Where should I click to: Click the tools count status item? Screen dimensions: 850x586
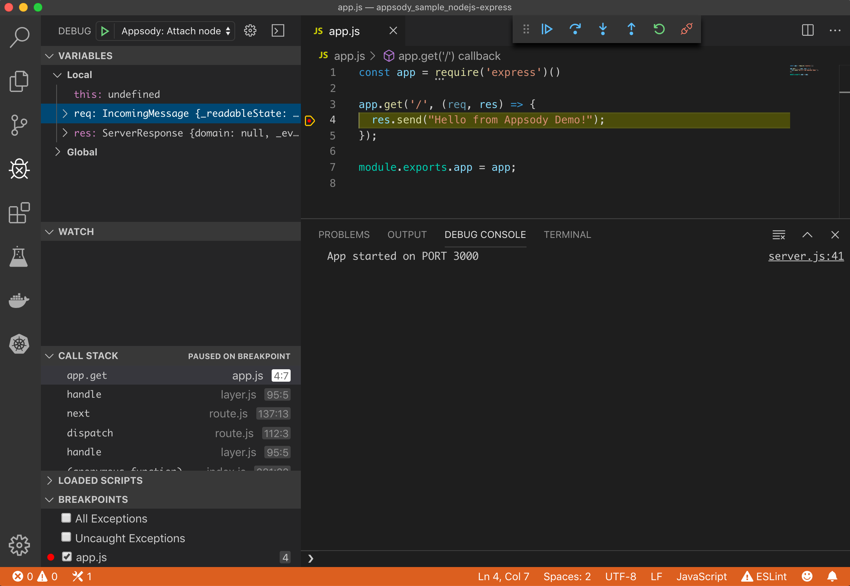(81, 577)
